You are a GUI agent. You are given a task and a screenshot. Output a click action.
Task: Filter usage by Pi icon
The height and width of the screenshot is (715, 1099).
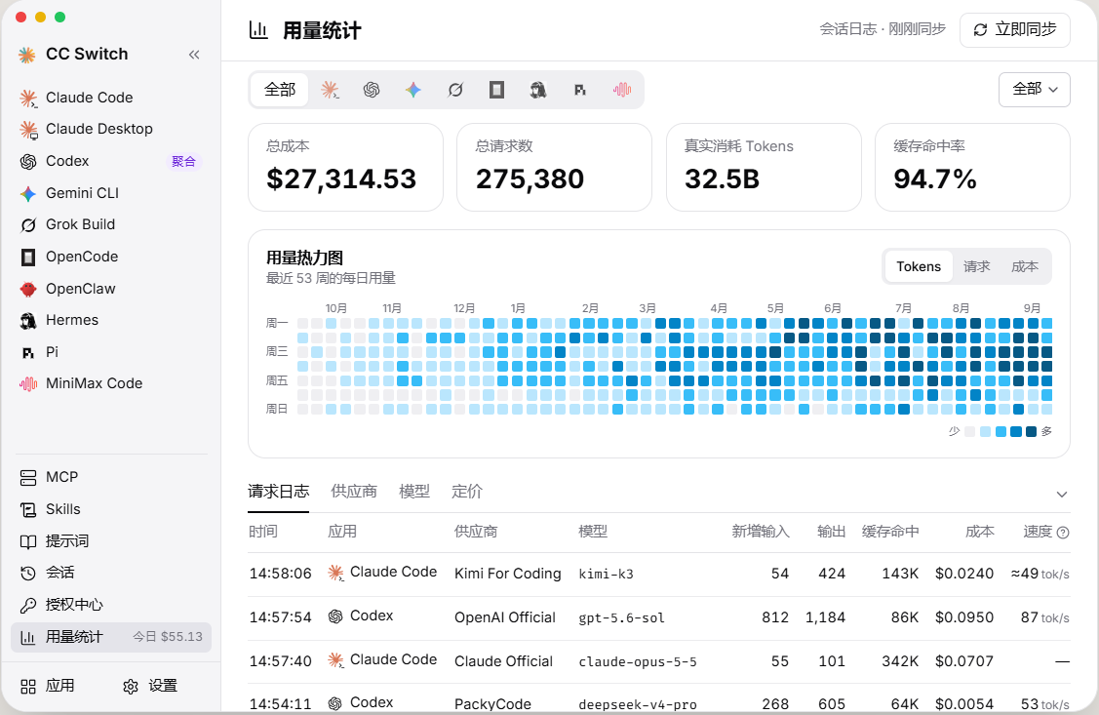point(579,90)
